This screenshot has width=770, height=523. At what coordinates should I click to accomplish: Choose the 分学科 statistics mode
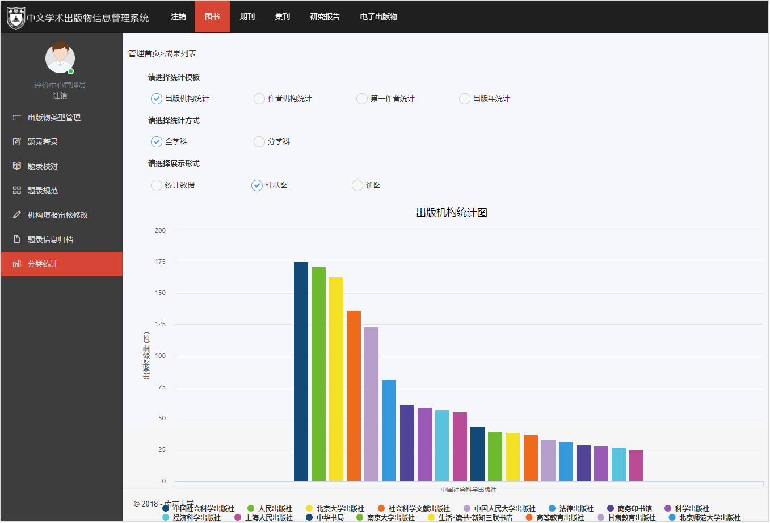click(x=259, y=142)
